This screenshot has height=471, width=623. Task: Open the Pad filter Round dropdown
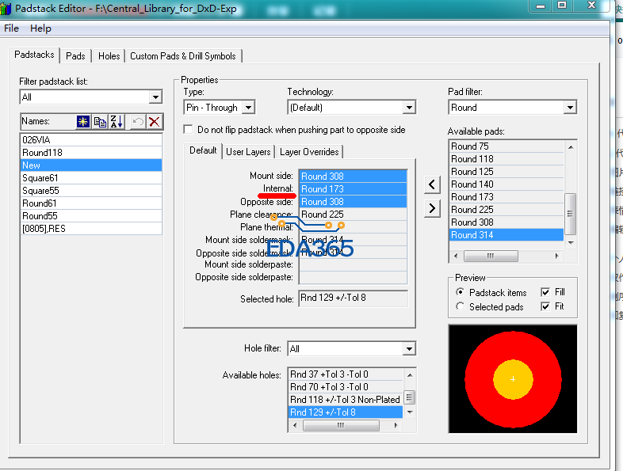click(x=570, y=108)
